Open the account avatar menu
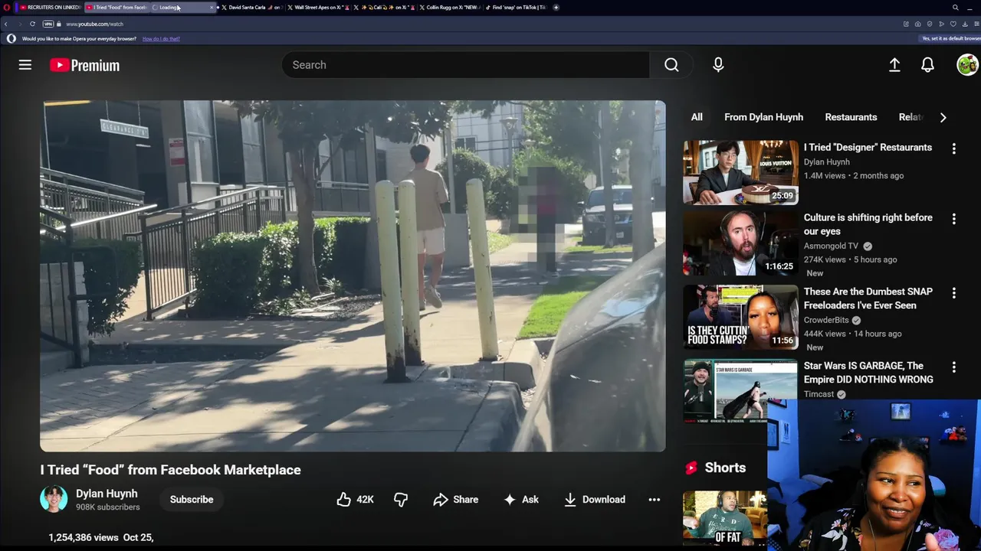This screenshot has width=981, height=551. click(967, 65)
